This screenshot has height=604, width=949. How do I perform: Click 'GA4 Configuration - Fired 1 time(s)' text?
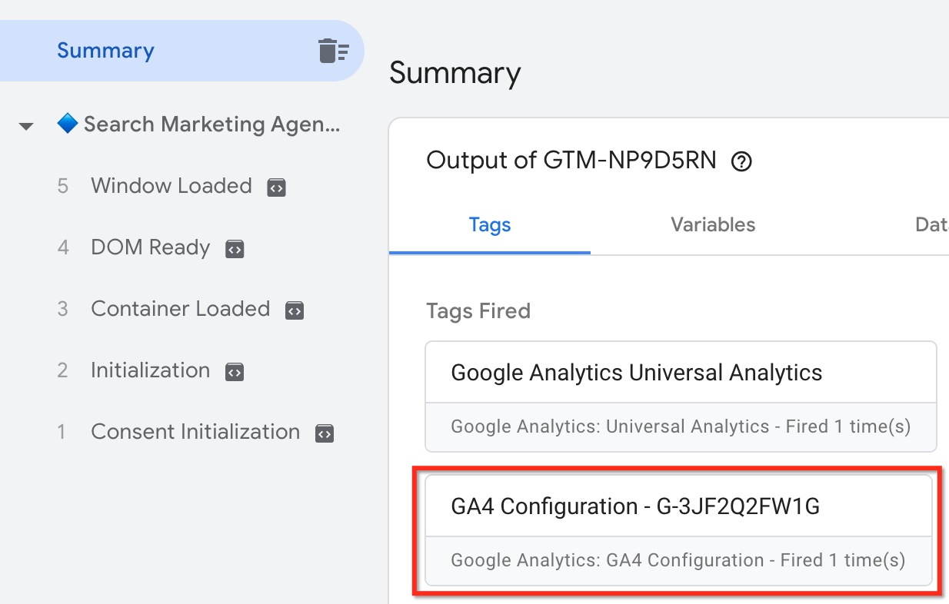tap(756, 560)
